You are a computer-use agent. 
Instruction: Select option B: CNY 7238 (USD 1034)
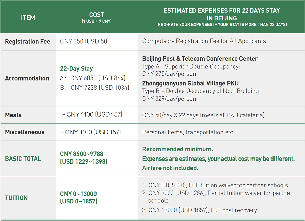[x=94, y=88]
